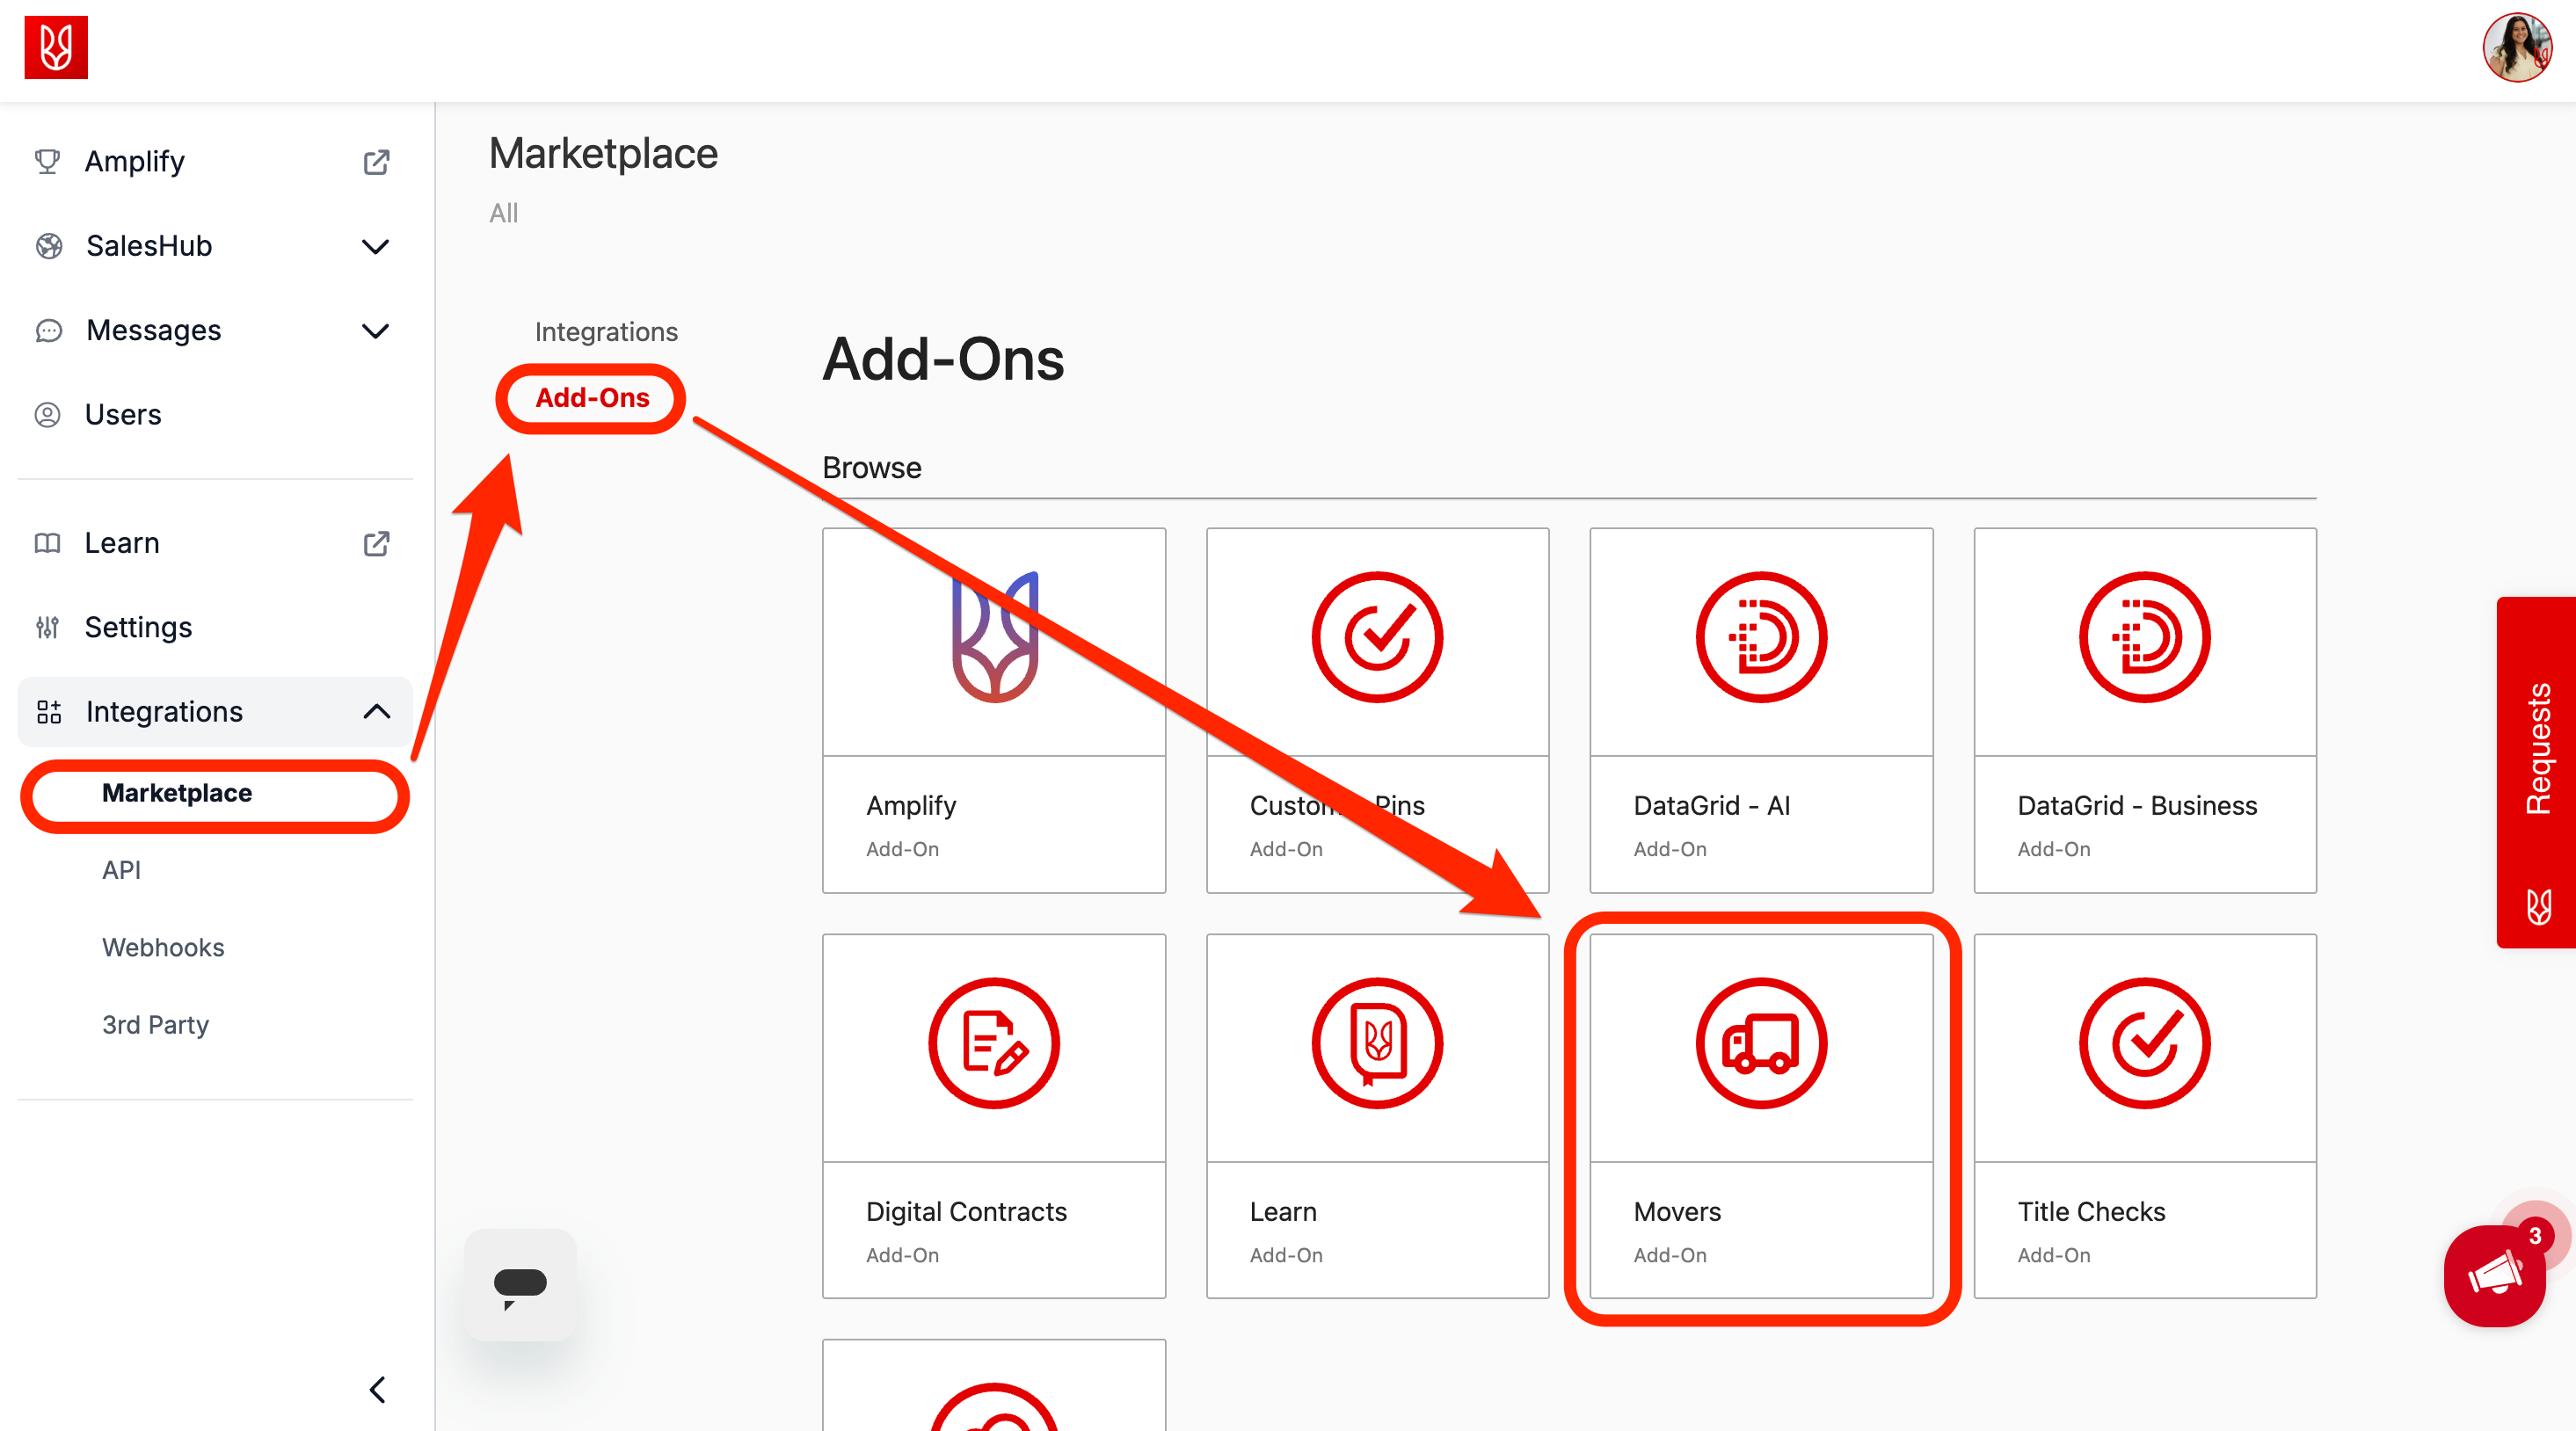This screenshot has height=1431, width=2576.
Task: Collapse the Integrations section chevron
Action: (376, 712)
